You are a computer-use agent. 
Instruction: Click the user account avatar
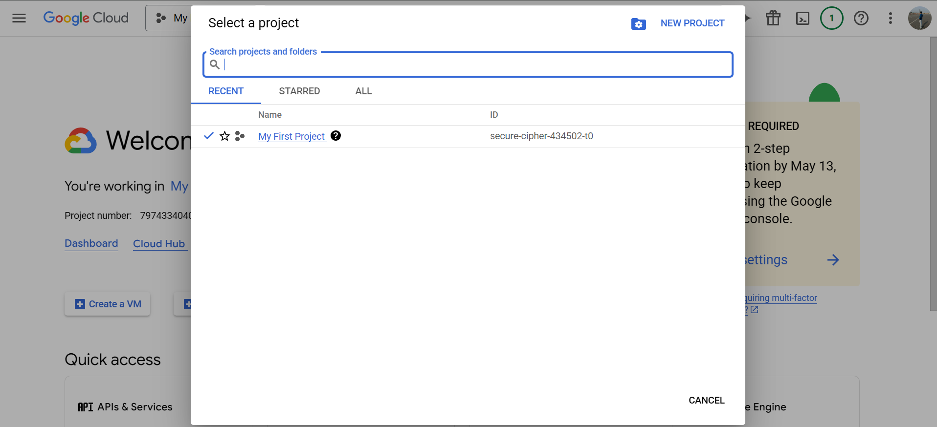[919, 18]
